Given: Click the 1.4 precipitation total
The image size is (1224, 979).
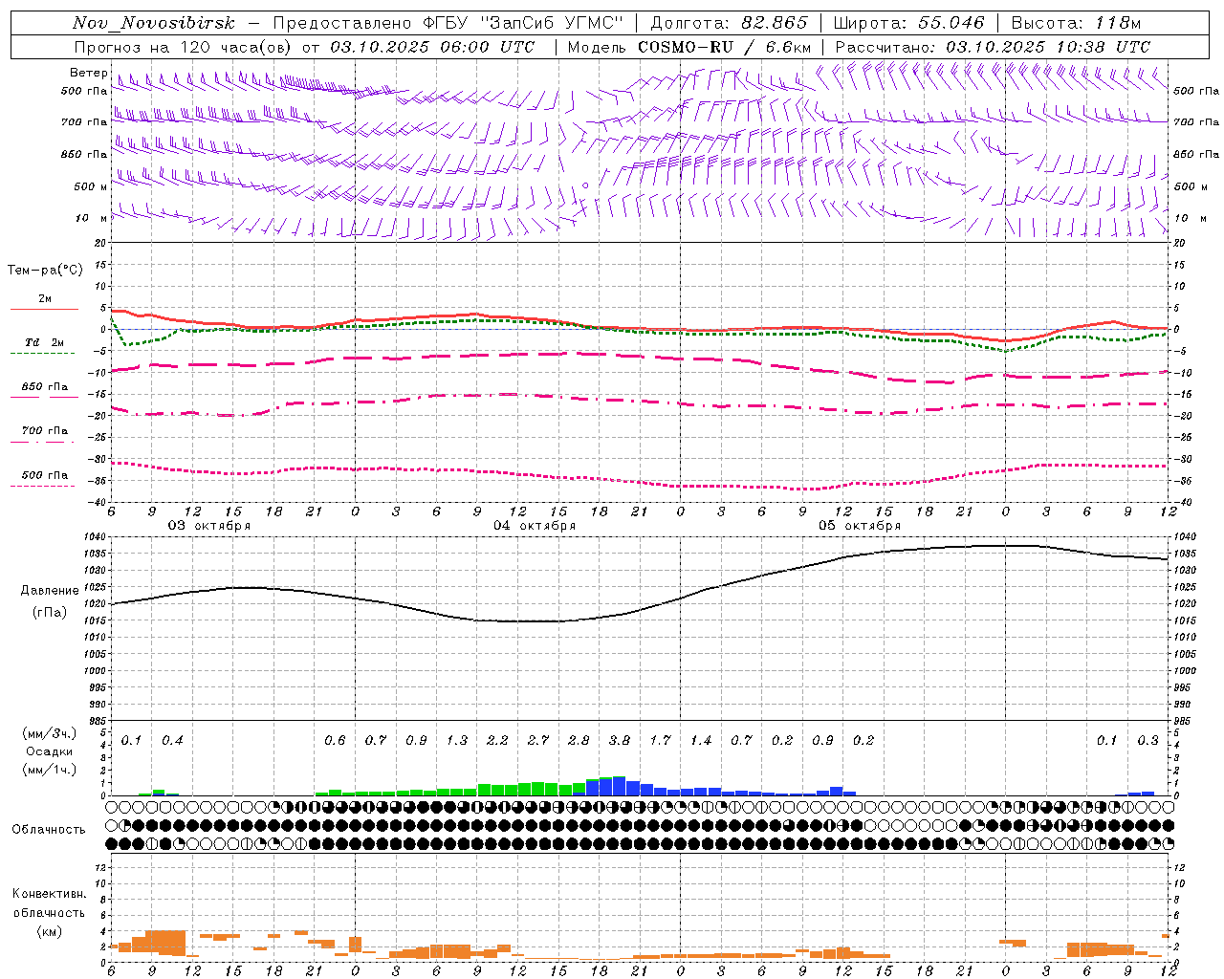Looking at the screenshot, I should [x=701, y=741].
